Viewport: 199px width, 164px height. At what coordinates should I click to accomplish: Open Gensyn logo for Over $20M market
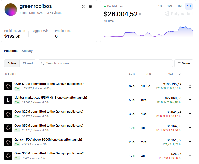(x=8, y=114)
